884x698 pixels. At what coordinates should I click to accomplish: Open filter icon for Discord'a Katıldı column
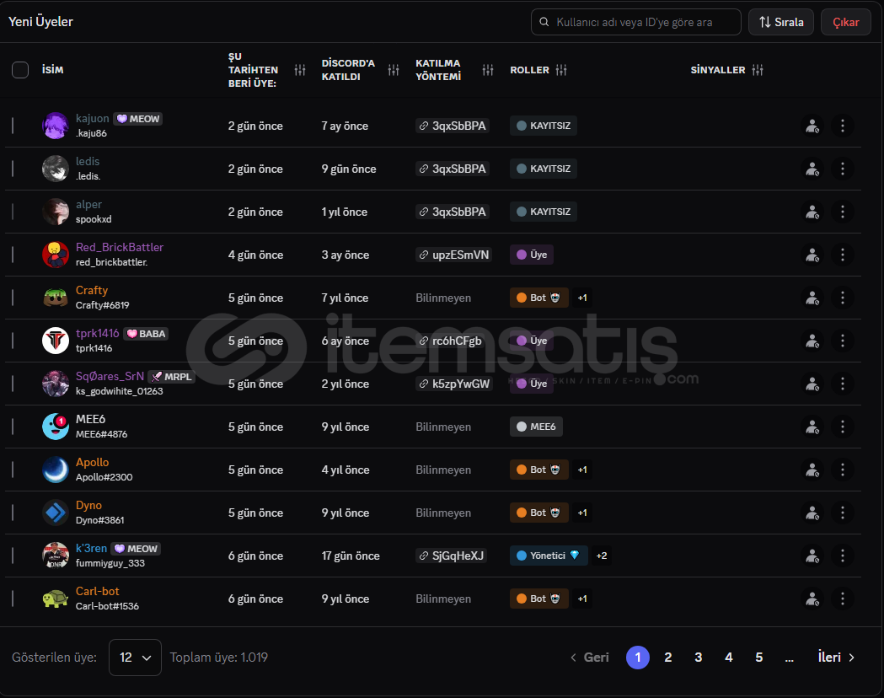[394, 70]
